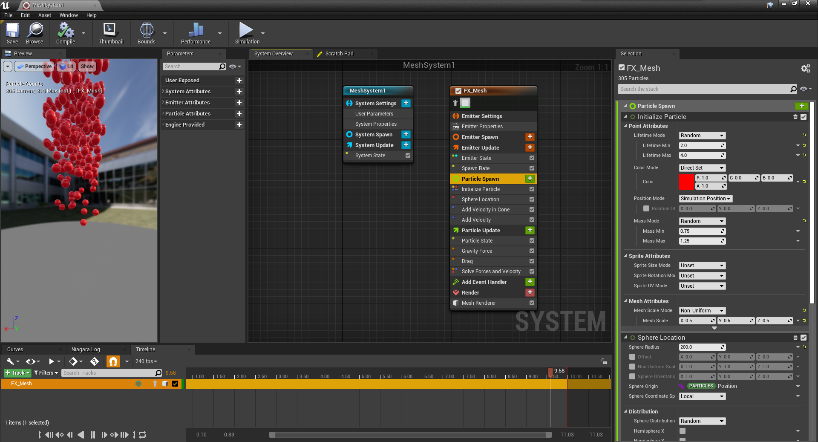
Task: Expand System Attributes category
Action: tap(163, 91)
